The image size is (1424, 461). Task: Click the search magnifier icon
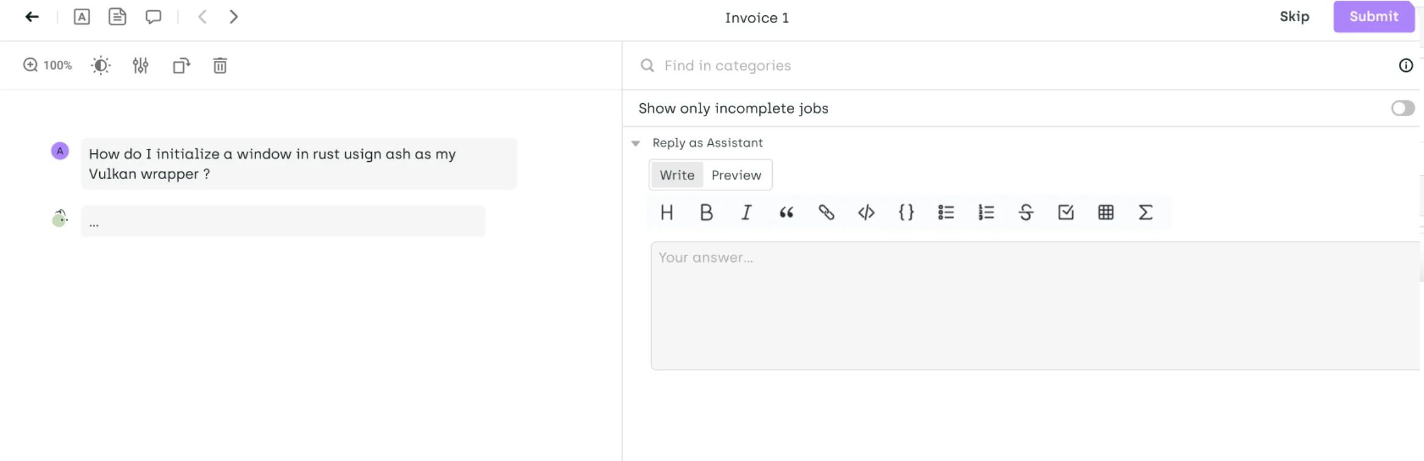[647, 65]
